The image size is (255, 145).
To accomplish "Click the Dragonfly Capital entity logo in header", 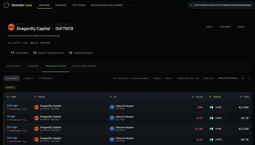I will (11, 27).
